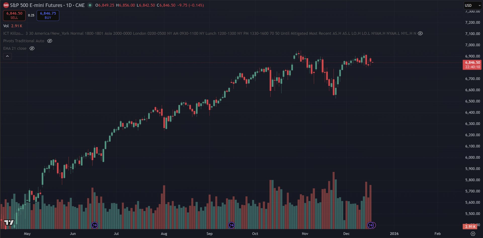Screen dimensions: 483x238
Task: Click the Sep label on the time axis
Action: [210, 234]
